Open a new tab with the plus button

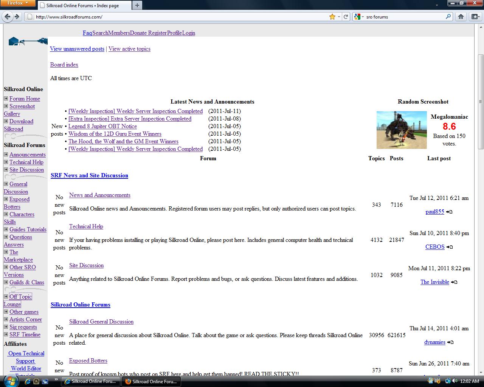(x=137, y=5)
